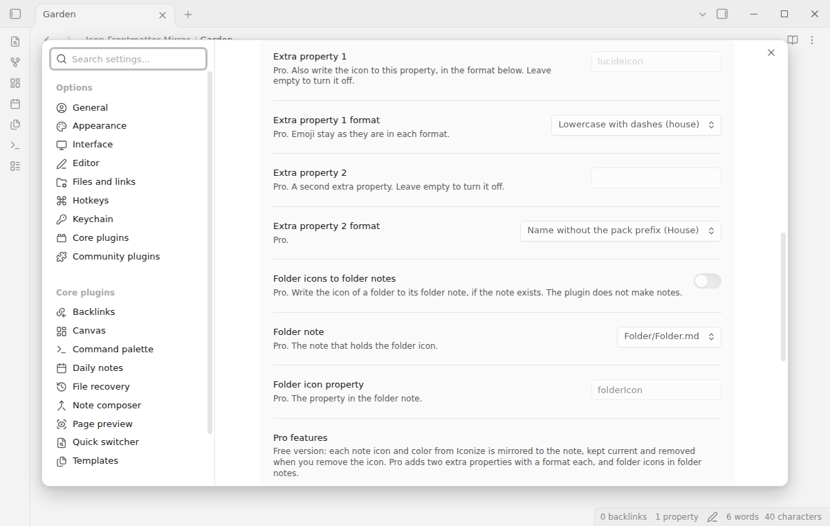Viewport: 830px width, 526px height.
Task: Click 40 characters status bar entry
Action: (x=793, y=517)
